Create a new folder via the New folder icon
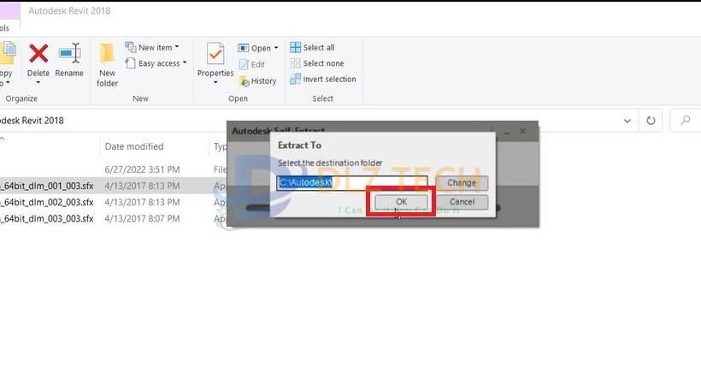701x385 pixels. click(x=107, y=63)
